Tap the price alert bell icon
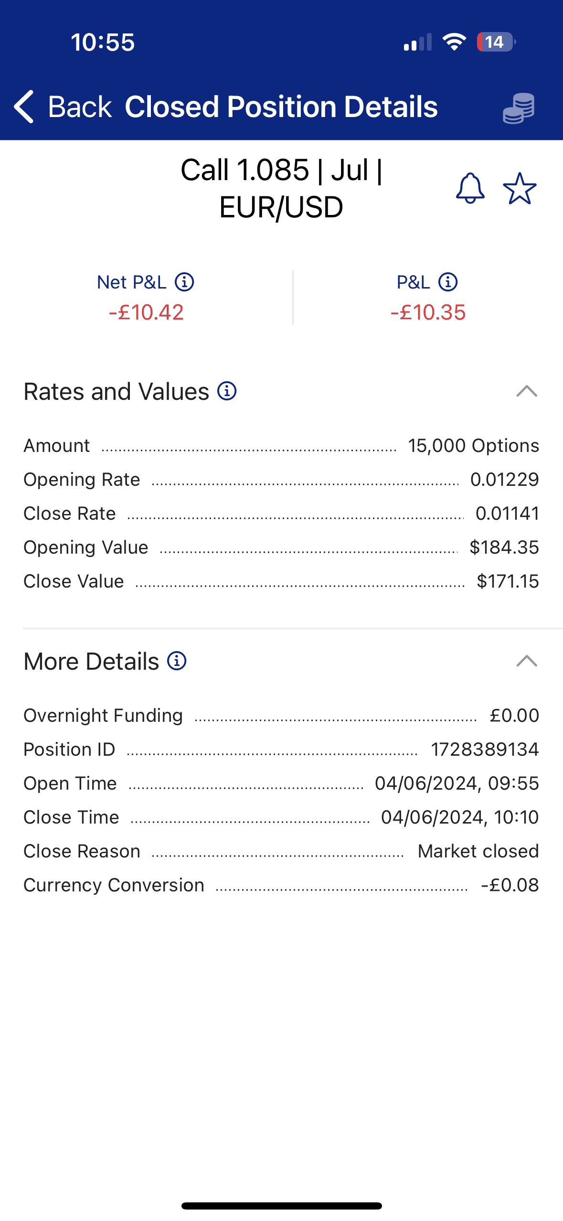The image size is (563, 1221). coord(470,188)
